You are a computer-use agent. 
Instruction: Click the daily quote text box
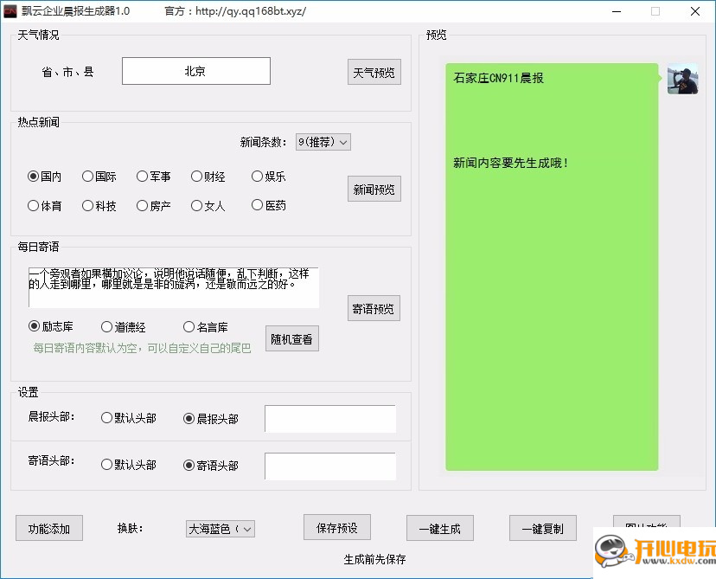[x=174, y=287]
